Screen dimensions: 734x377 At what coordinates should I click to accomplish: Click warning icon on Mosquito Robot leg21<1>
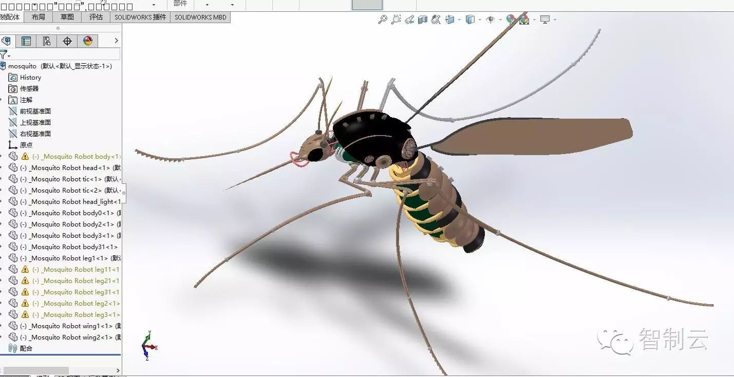[25, 281]
